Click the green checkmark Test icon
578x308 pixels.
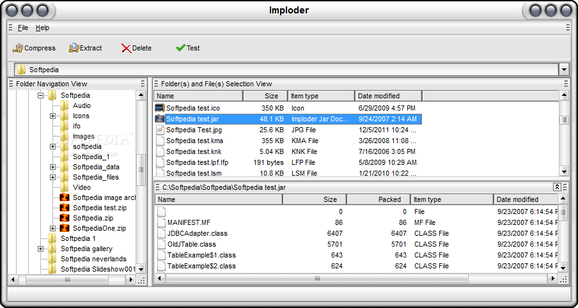[x=180, y=48]
